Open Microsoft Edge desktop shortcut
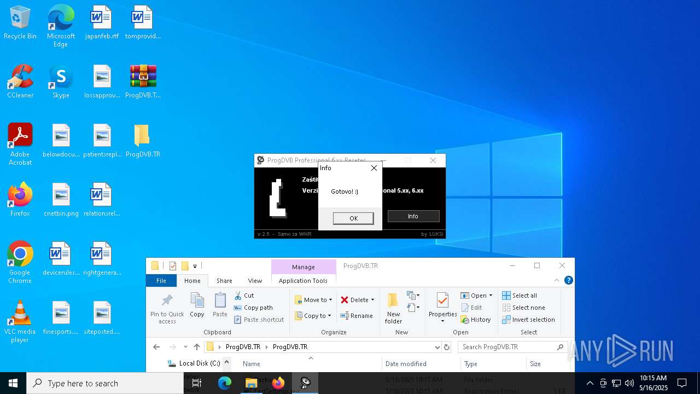Screen dimensions: 700x394 (61, 26)
